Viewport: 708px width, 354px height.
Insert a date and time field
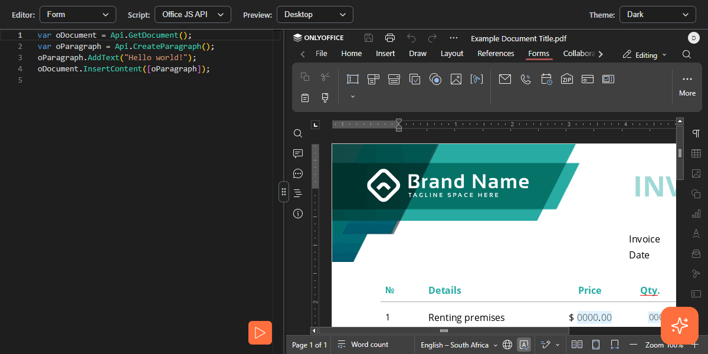pyautogui.click(x=546, y=79)
